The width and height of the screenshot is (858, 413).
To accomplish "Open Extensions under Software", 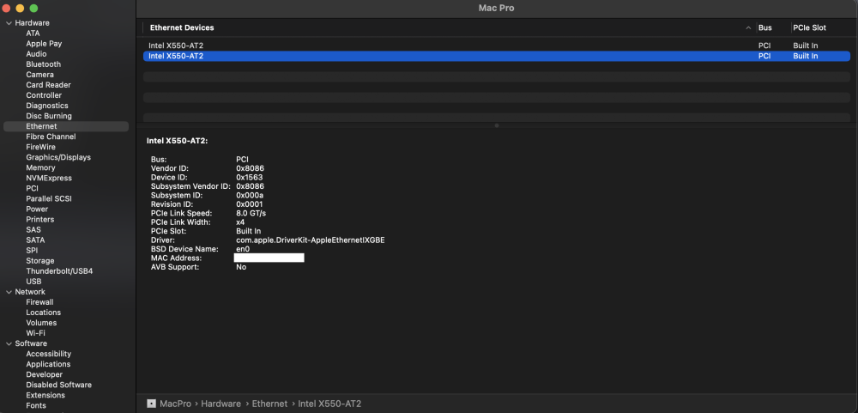I will pos(45,396).
